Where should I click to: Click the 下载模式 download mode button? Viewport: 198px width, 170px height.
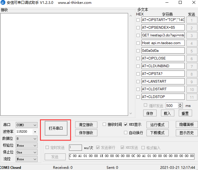coord(157,133)
